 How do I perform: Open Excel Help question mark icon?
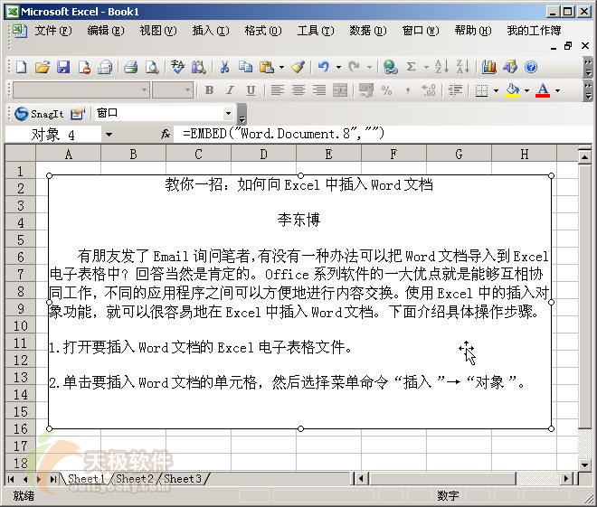531,67
